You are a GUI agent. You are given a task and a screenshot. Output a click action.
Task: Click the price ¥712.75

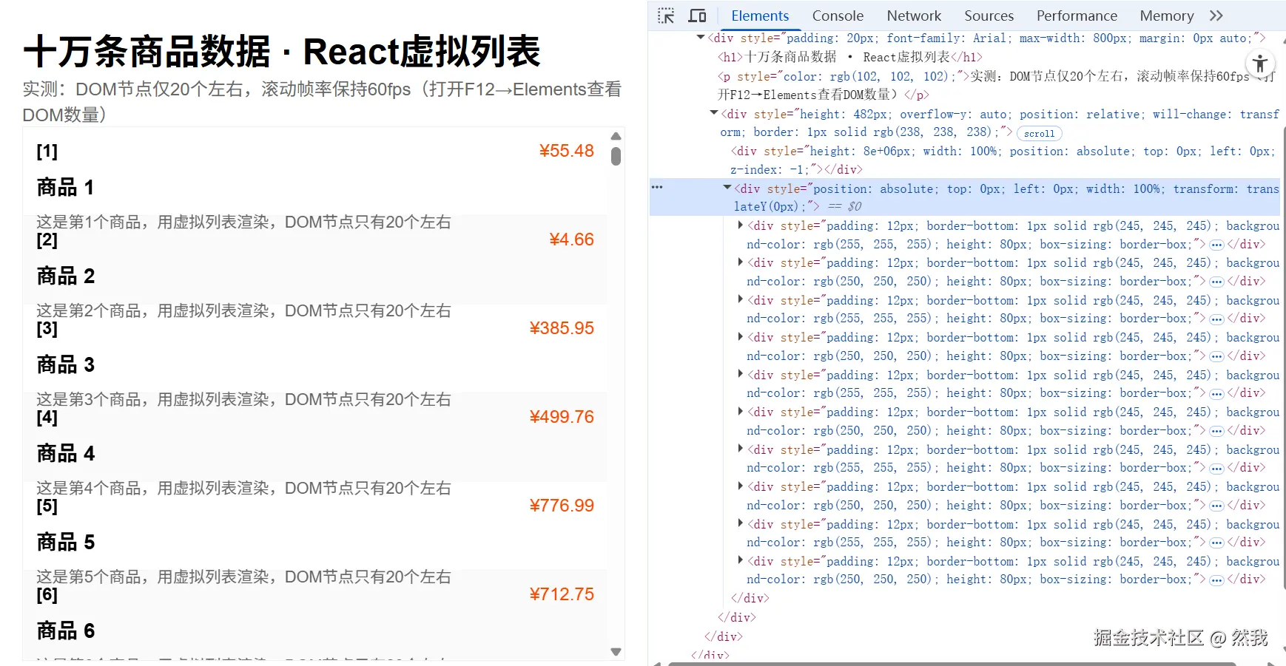tap(562, 594)
